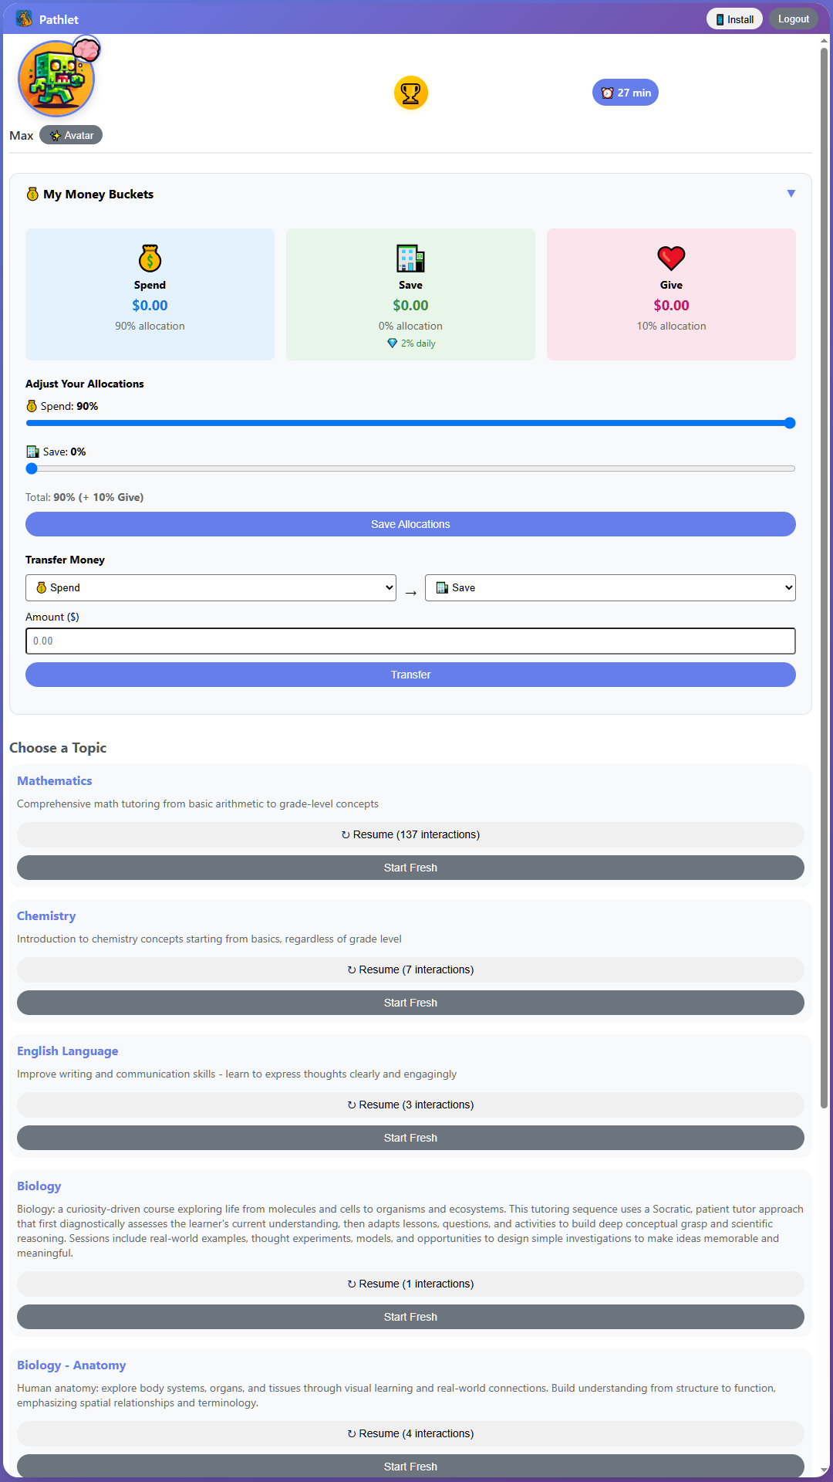
Task: Click the Save $0.00 balance amount
Action: [410, 306]
